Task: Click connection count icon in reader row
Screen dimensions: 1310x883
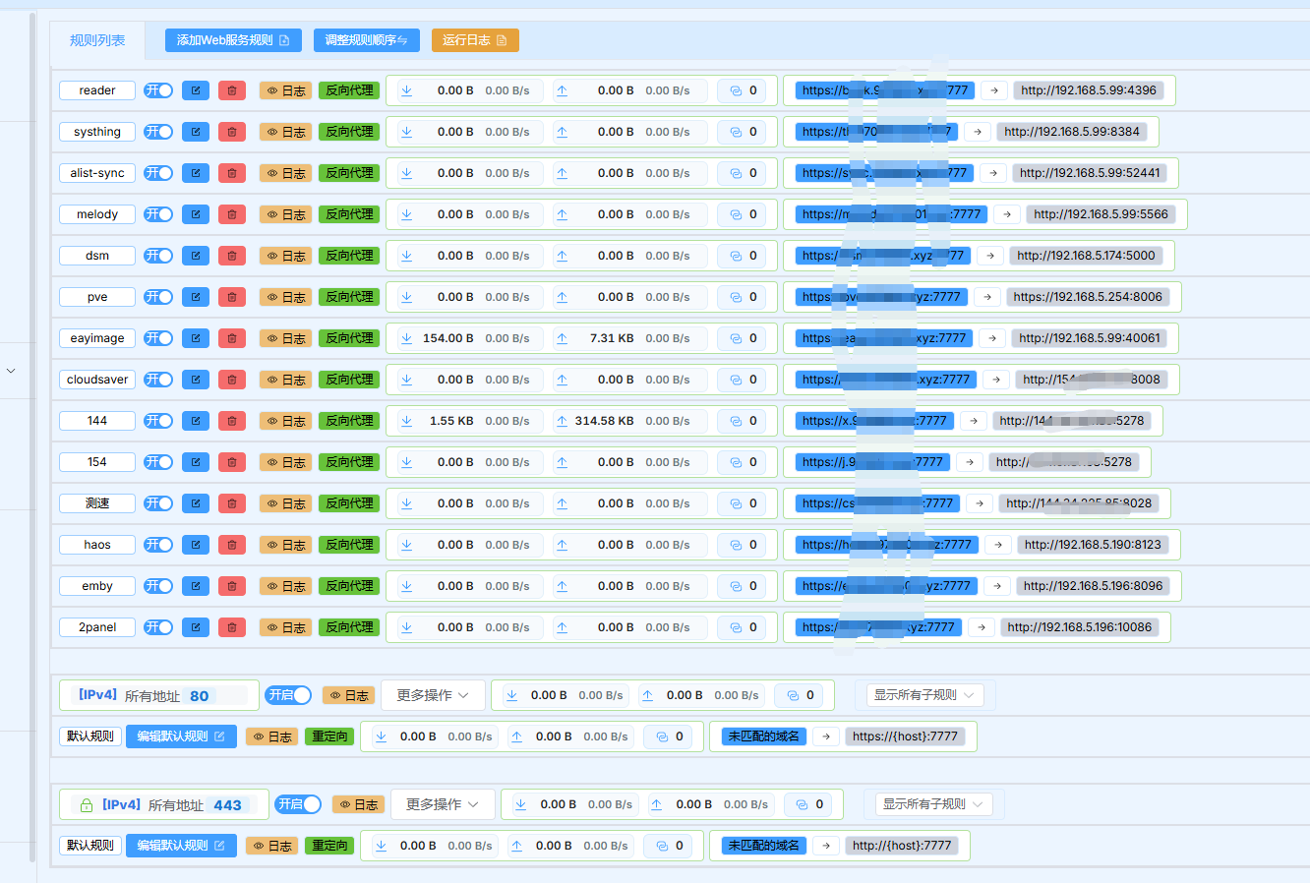Action: (x=736, y=90)
